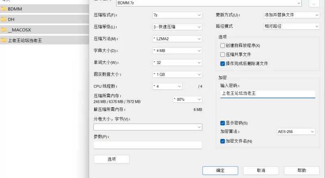Click the 上老王论坛当老王 folder icon

[4, 40]
